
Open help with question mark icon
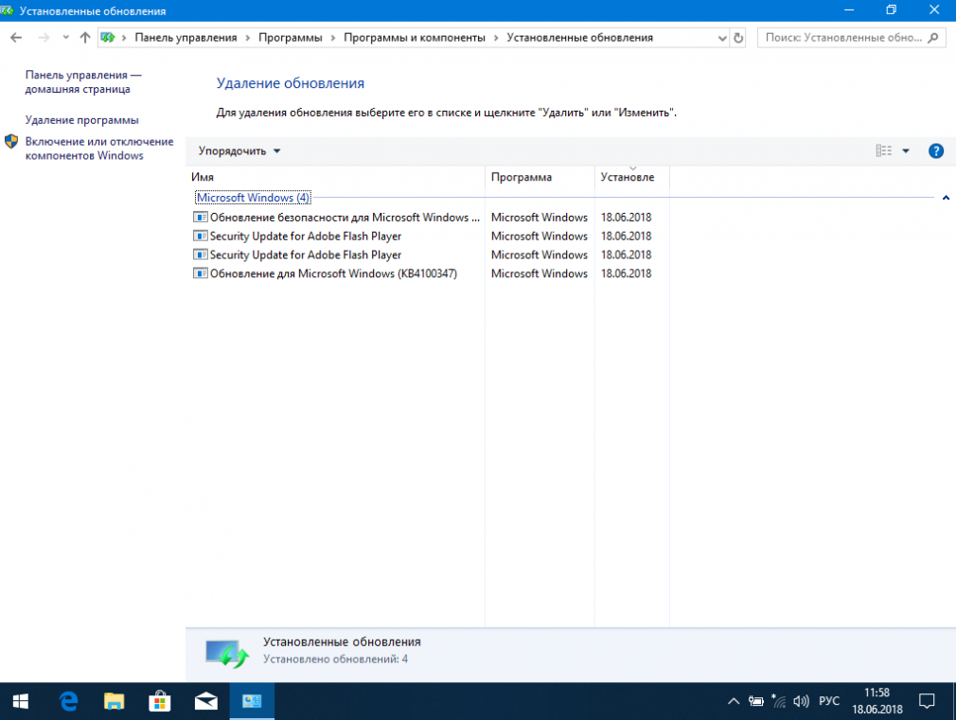[936, 151]
